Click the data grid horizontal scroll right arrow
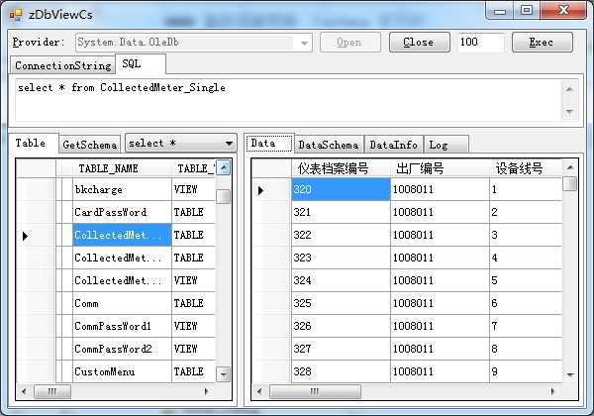Image resolution: width=594 pixels, height=416 pixels. coord(552,391)
